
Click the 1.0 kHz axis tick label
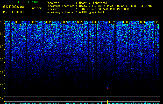click(x=2, y=47)
